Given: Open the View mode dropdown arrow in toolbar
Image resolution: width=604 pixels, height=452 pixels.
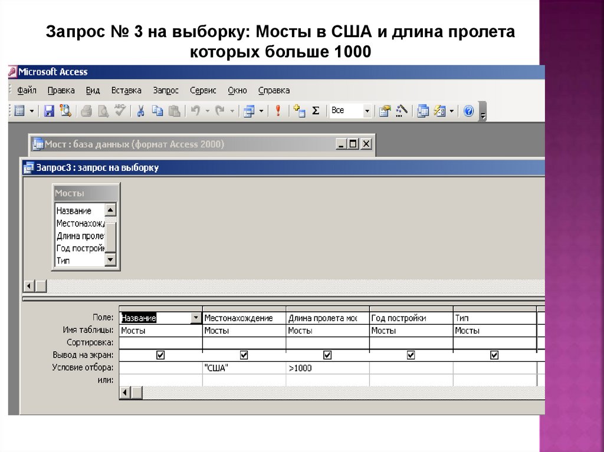Looking at the screenshot, I should [x=31, y=111].
